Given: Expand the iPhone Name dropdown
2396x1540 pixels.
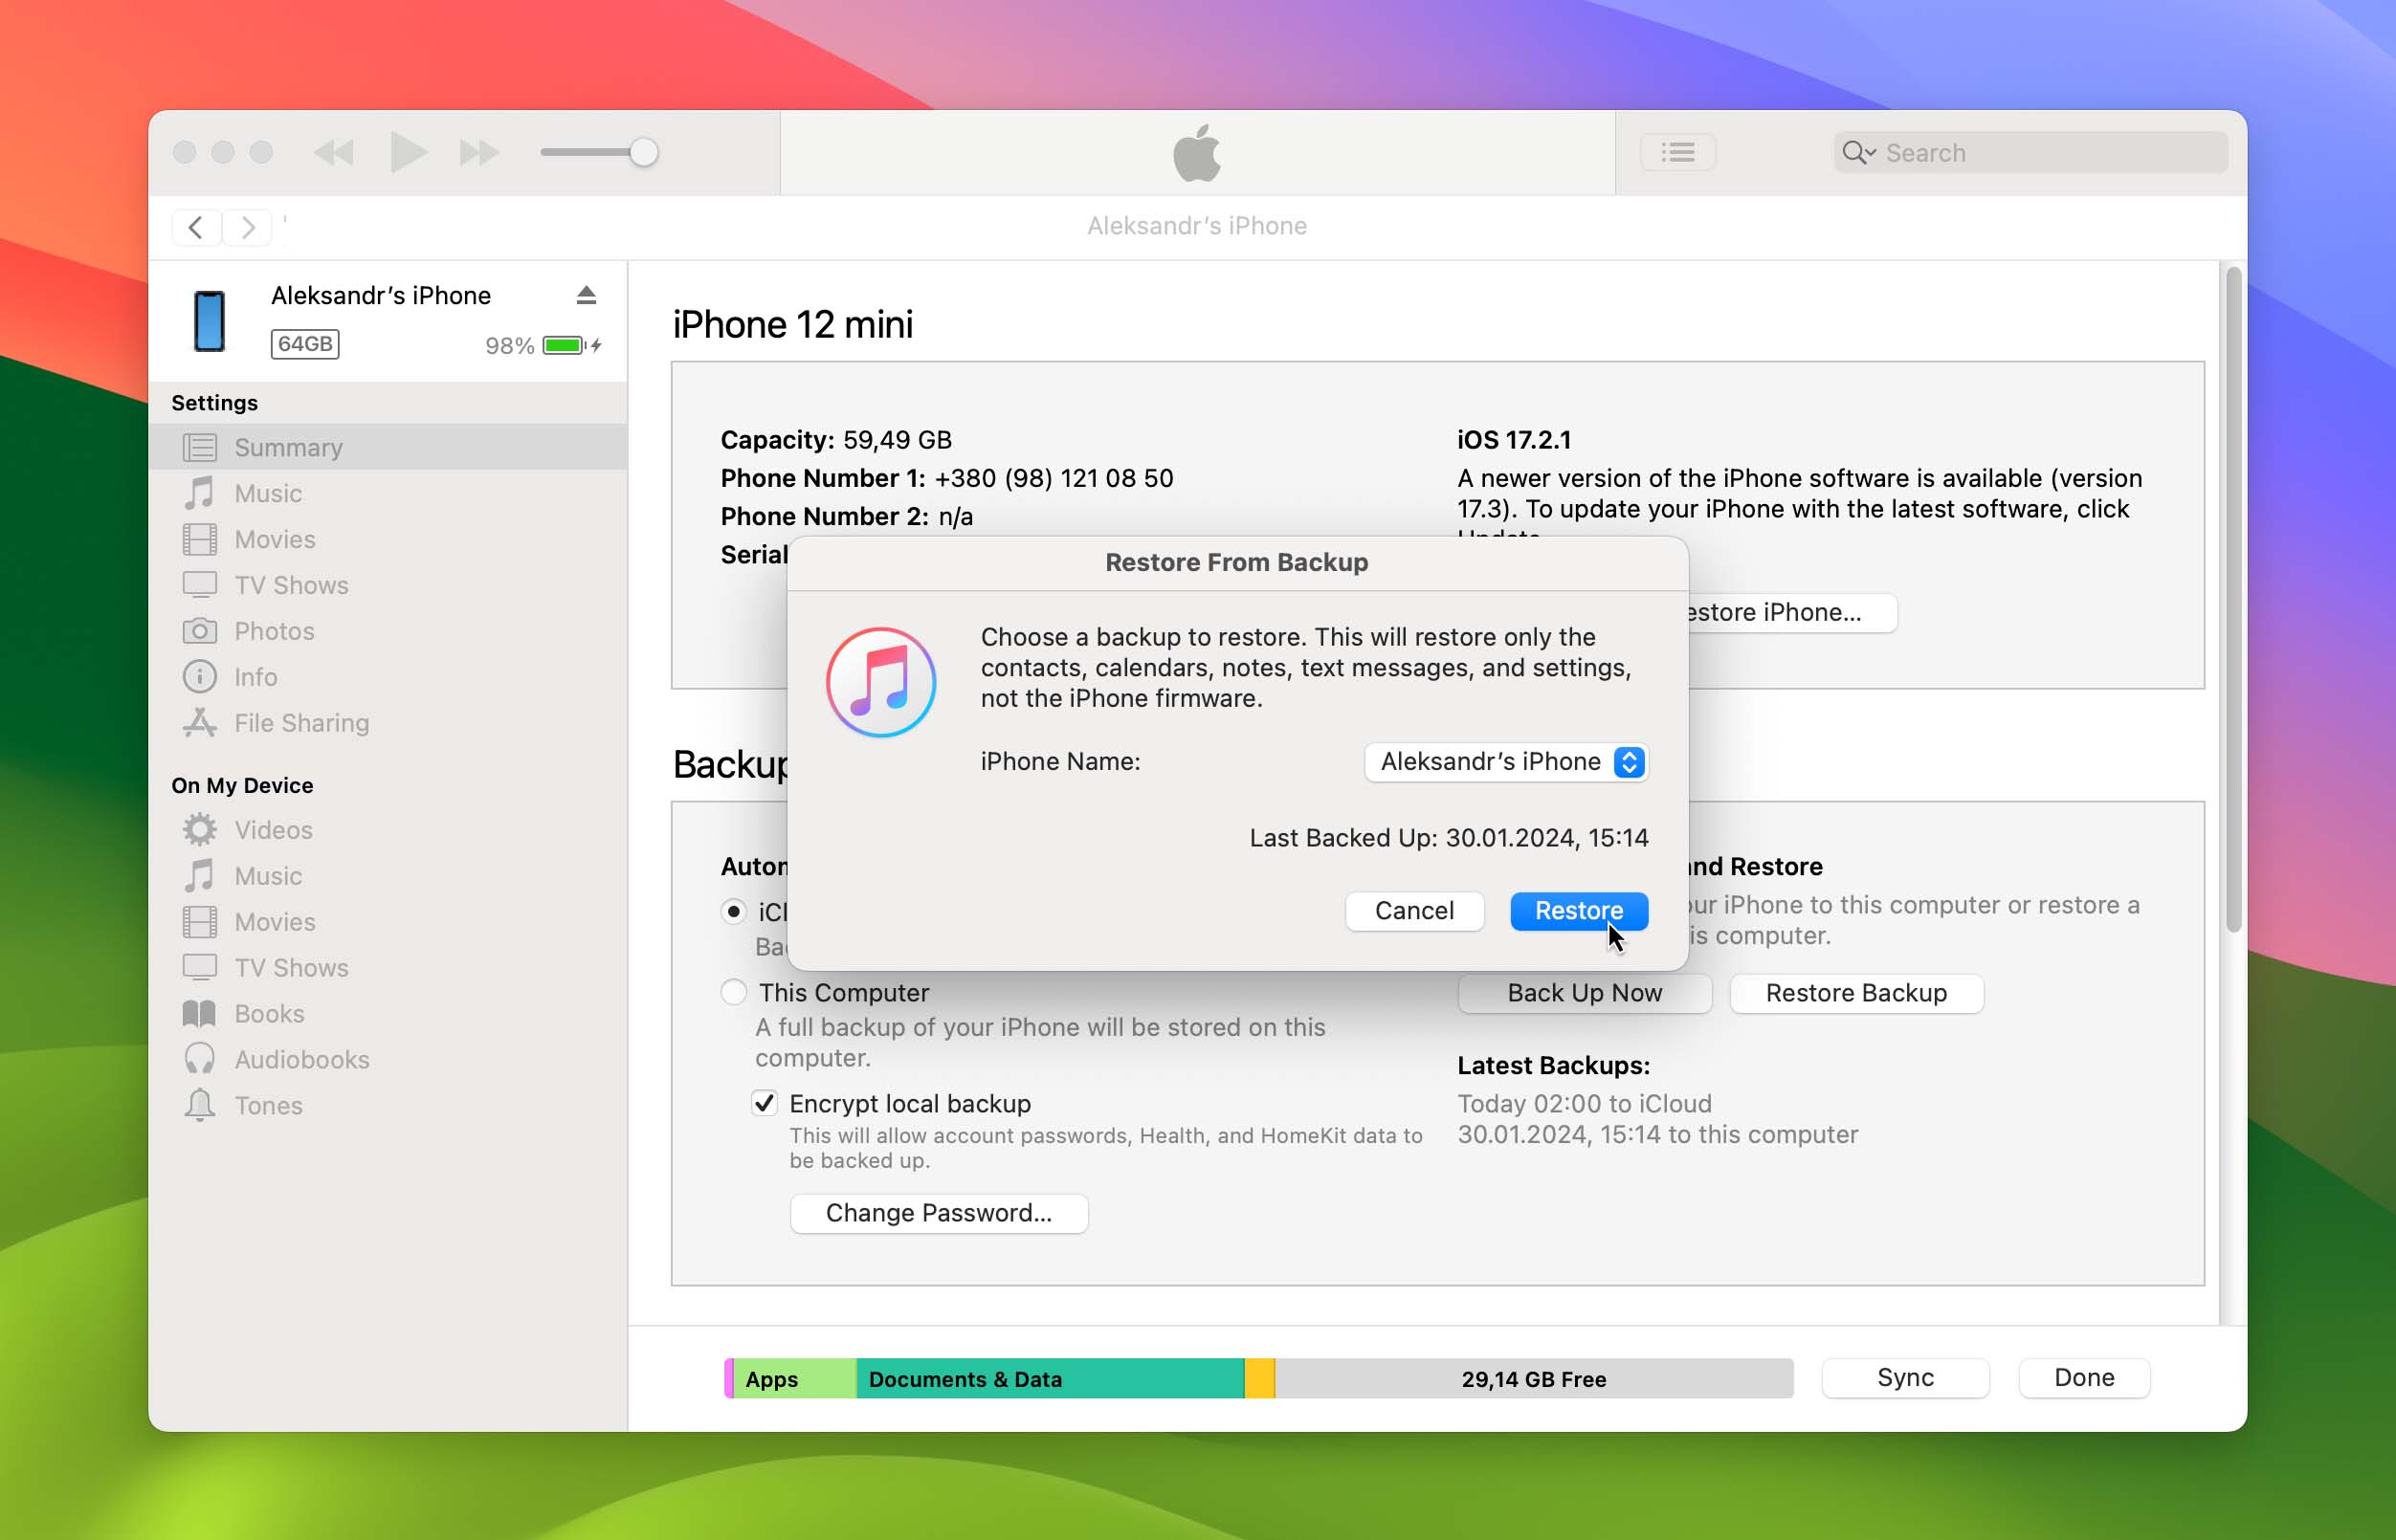Looking at the screenshot, I should pyautogui.click(x=1626, y=761).
